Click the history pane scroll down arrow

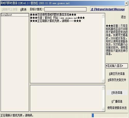pyautogui.click(x=103, y=81)
